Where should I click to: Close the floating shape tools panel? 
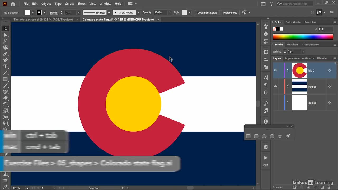coord(292,126)
